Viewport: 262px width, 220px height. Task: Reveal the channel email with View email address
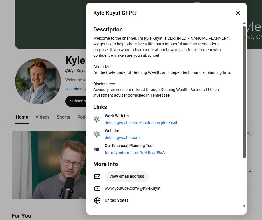[x=126, y=177]
